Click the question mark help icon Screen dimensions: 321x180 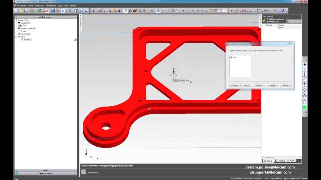pyautogui.click(x=86, y=11)
